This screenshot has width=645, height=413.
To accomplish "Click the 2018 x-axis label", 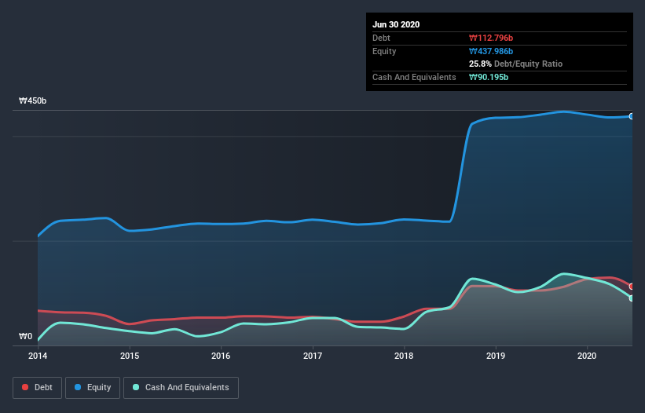I will 404,356.
